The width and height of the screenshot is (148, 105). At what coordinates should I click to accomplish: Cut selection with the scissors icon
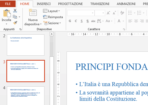[x=15, y=11]
